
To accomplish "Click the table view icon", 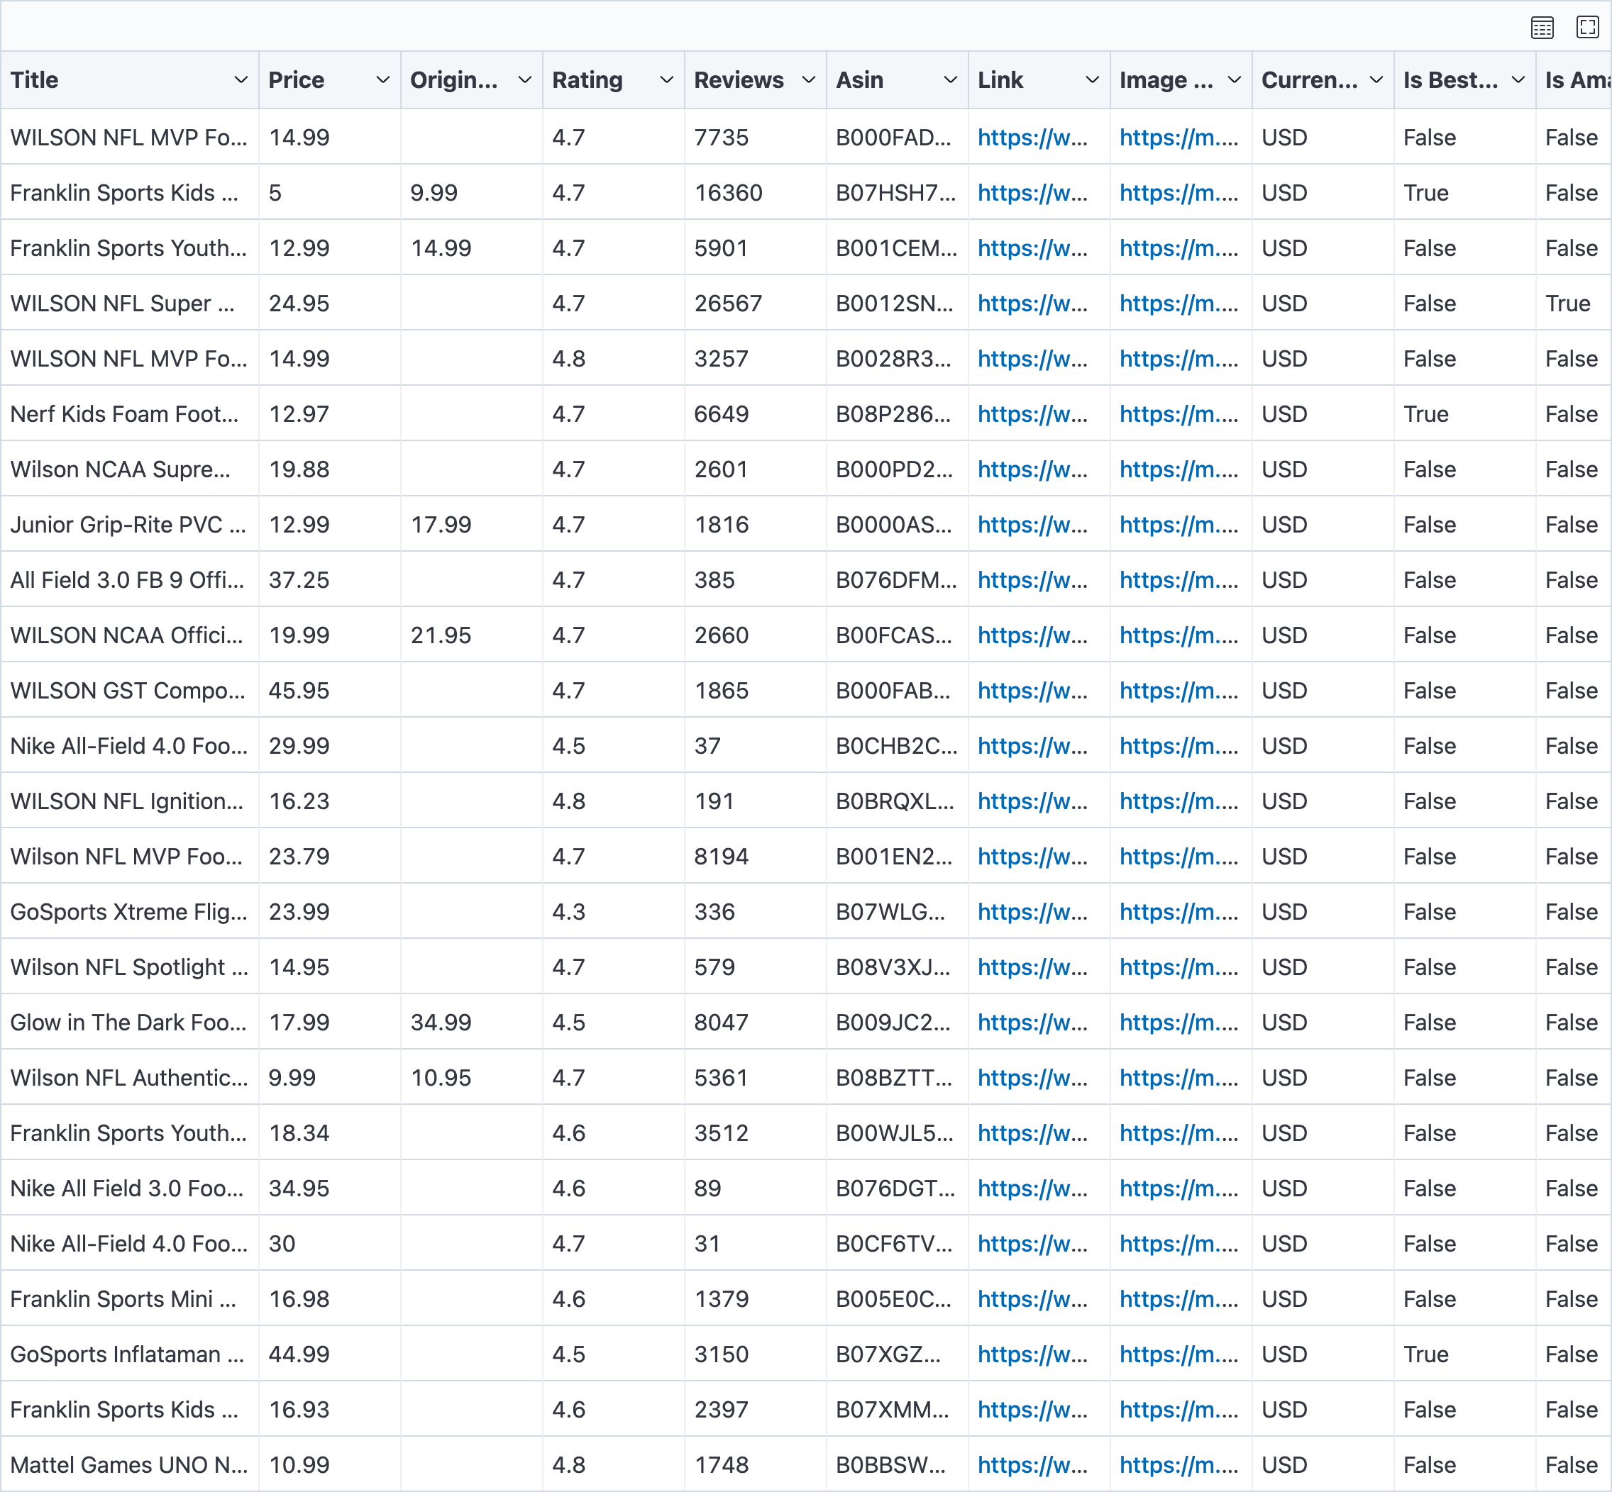I will tap(1542, 28).
